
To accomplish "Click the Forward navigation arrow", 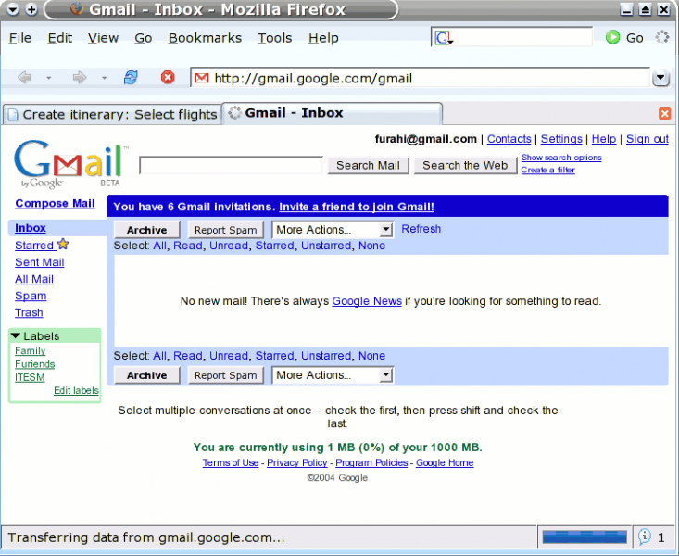I will 80,78.
